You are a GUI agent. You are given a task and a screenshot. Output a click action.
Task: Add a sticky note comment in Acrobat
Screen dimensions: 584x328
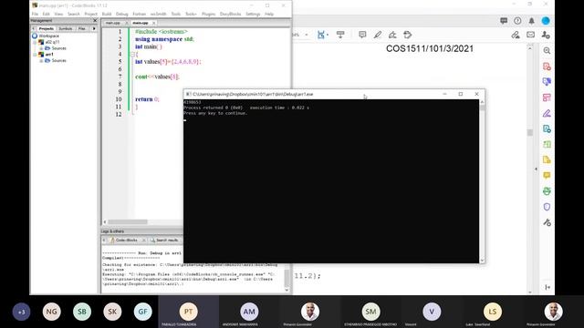[x=362, y=35]
